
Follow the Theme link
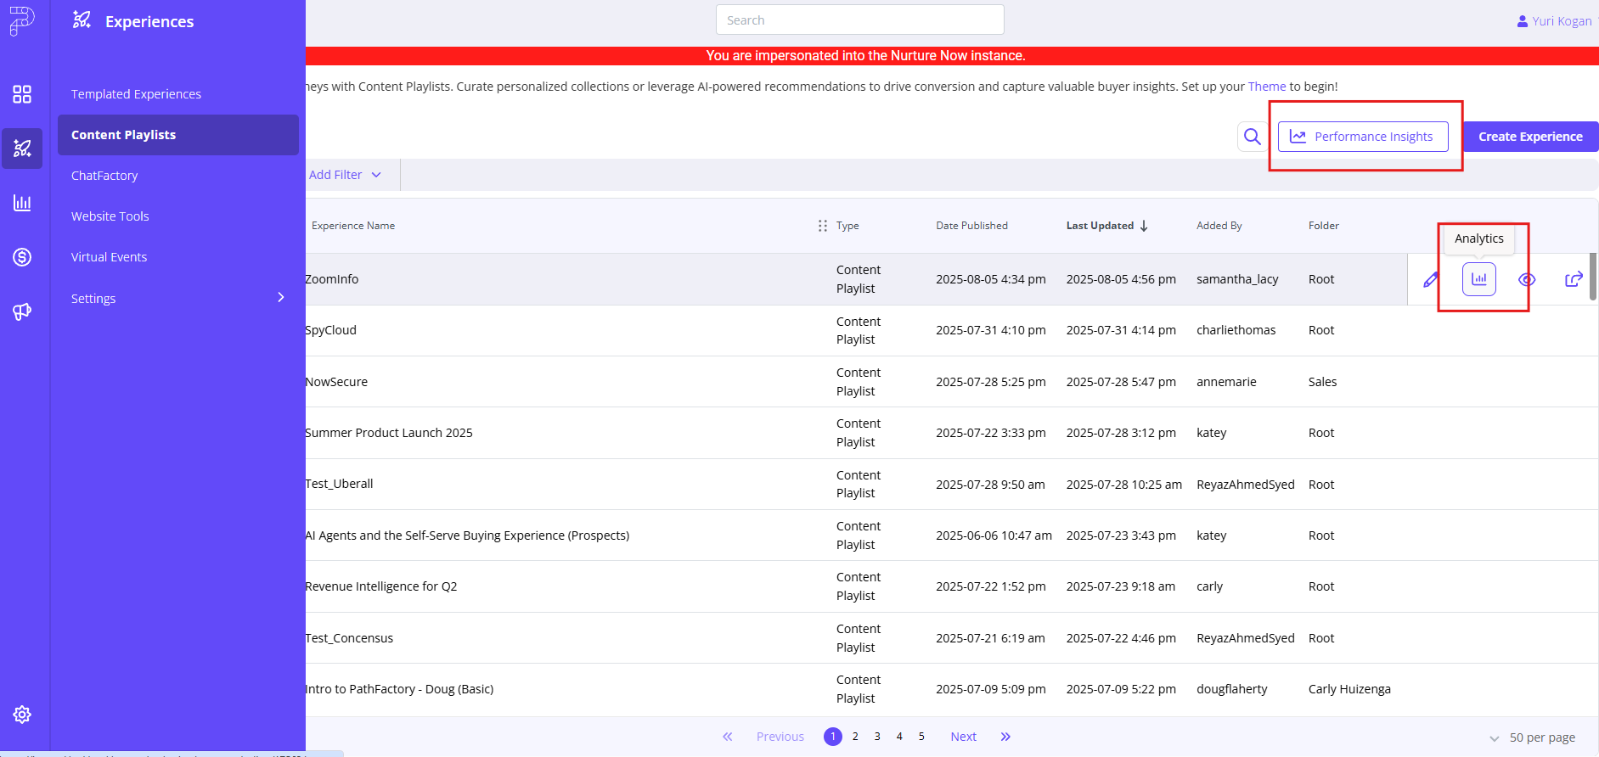tap(1266, 87)
